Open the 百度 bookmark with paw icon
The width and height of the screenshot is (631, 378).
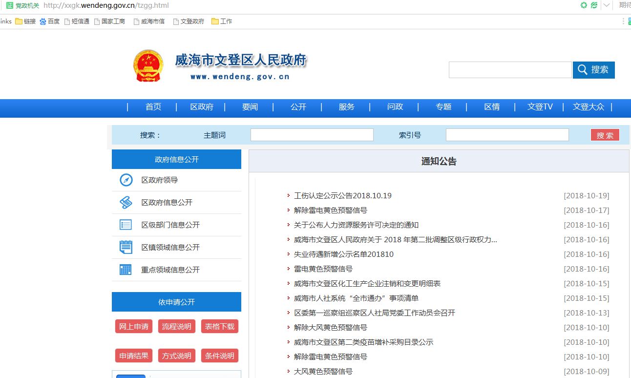(49, 21)
